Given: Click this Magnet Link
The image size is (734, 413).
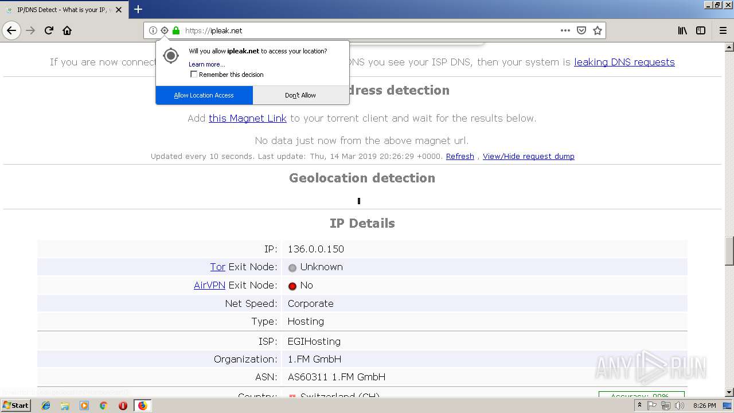Looking at the screenshot, I should pyautogui.click(x=248, y=118).
